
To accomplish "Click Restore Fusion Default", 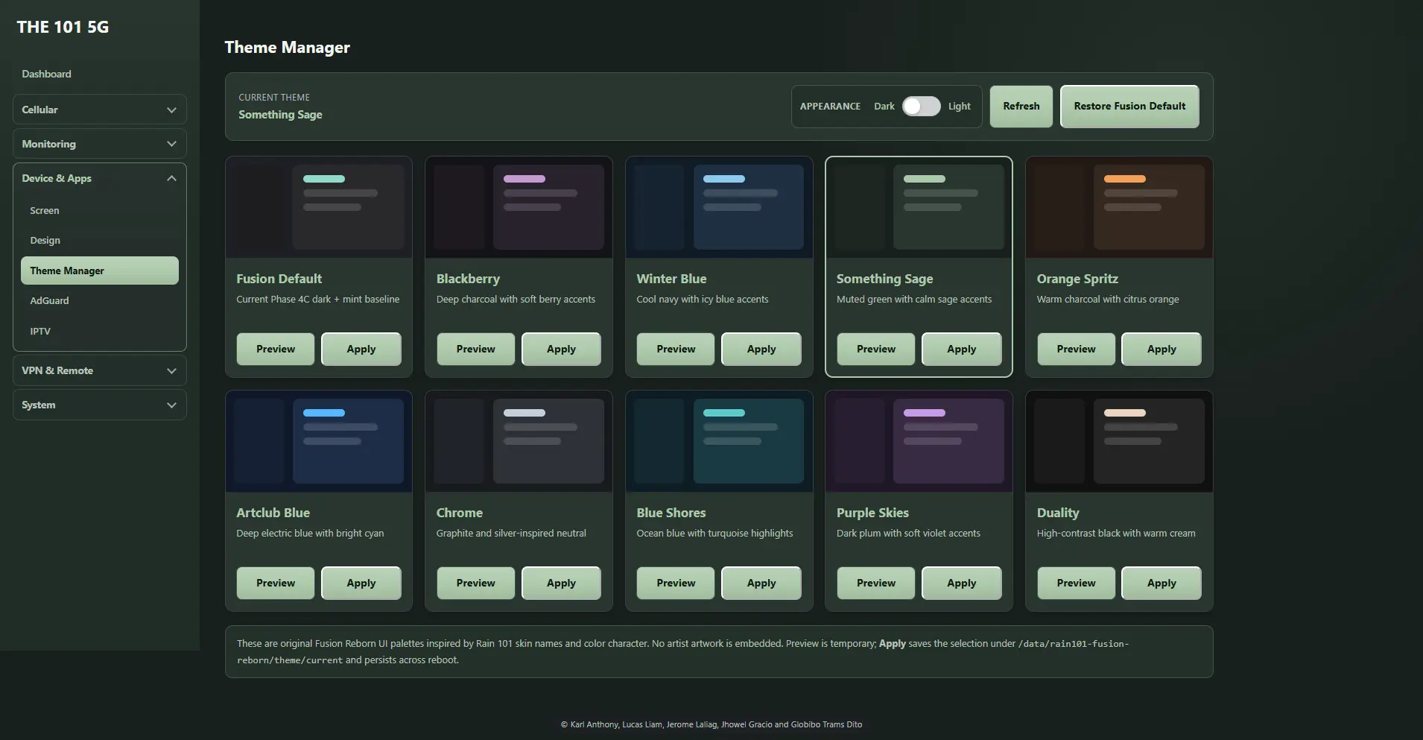I will pos(1129,107).
